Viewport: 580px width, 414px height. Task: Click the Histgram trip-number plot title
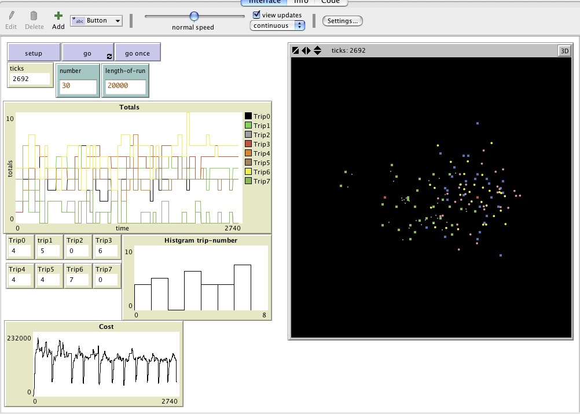[x=200, y=240]
